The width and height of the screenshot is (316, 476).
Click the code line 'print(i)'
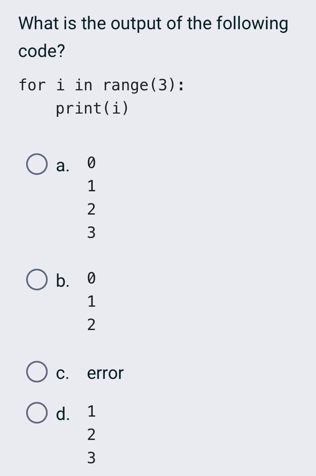coord(91,108)
